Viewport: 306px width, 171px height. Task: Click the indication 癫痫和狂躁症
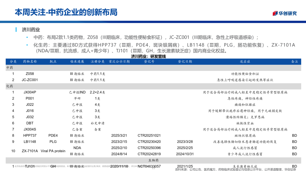245,105
